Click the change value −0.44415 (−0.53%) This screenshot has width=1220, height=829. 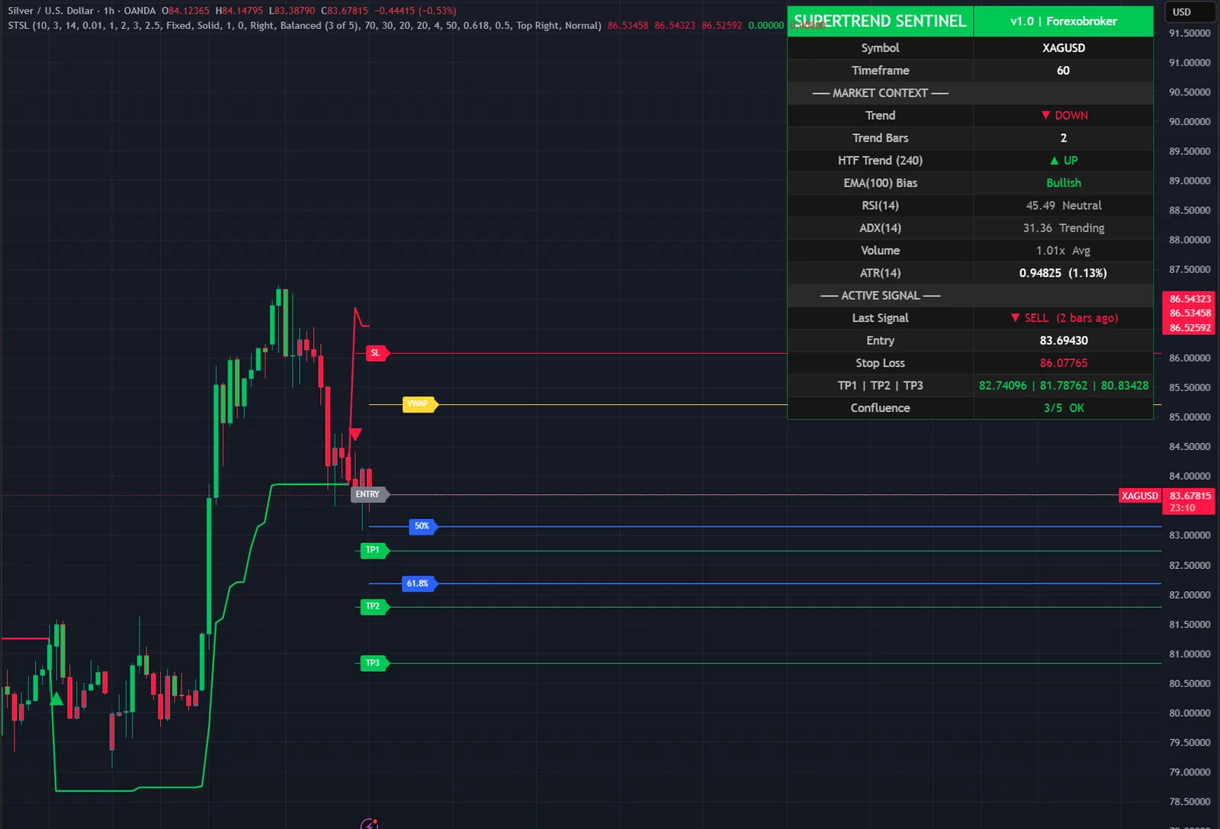(415, 11)
